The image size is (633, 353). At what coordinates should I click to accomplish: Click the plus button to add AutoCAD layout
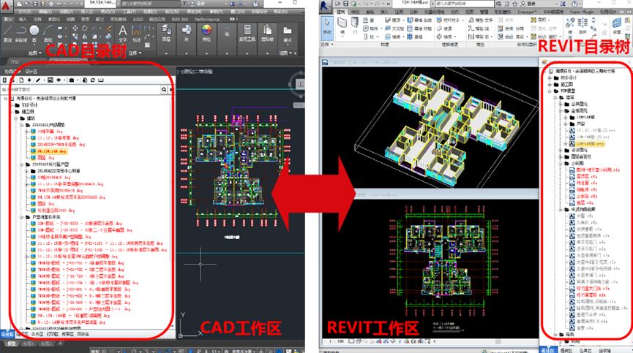click(x=60, y=343)
